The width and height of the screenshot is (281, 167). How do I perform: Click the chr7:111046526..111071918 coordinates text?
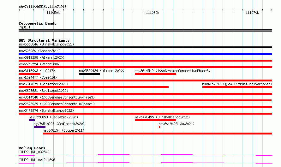click(x=43, y=7)
